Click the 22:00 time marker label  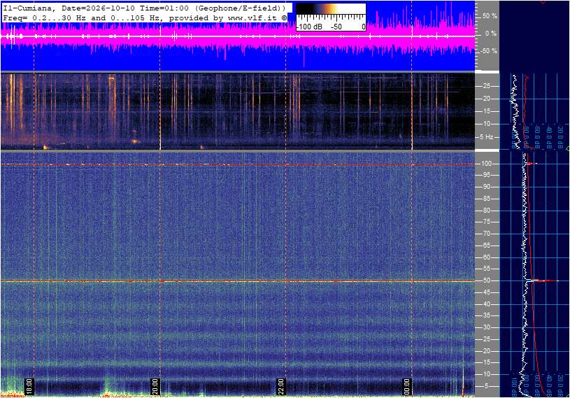click(x=280, y=386)
